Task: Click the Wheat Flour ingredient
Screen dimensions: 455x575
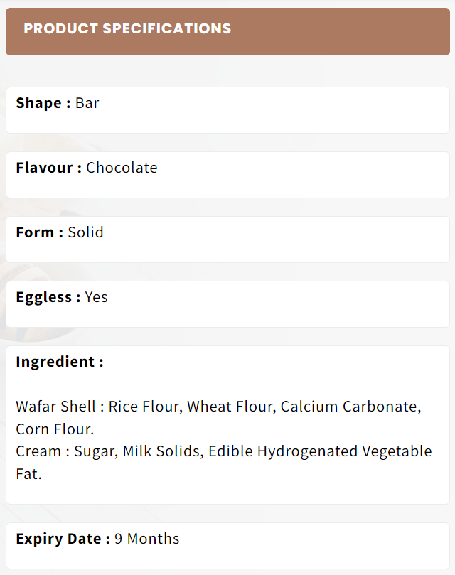Action: pyautogui.click(x=231, y=407)
